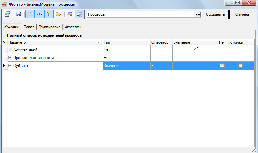This screenshot has height=153, width=258.
Task: Click the hierarchy icon right of save icon
Action: [x=30, y=14]
